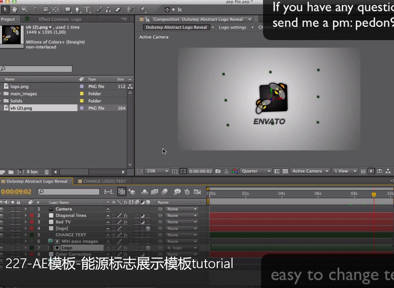Toggle the transparency grid icon
This screenshot has height=288, width=394.
tap(285, 171)
